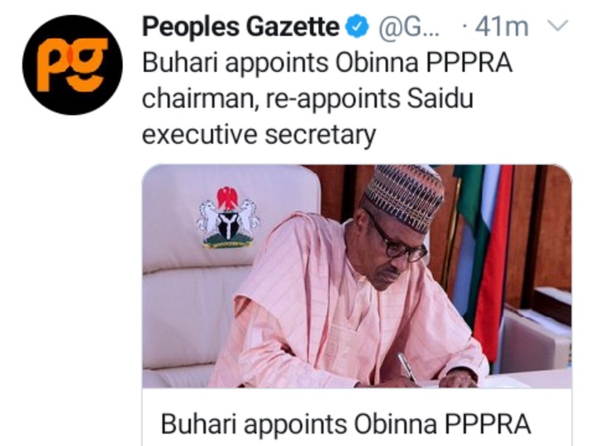Click the Peoples Gazette PG profile avatar
The width and height of the screenshot is (595, 446).
[x=73, y=64]
